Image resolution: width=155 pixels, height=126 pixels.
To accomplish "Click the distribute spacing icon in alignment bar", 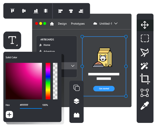I will click(46, 11).
